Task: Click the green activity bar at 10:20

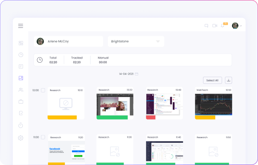Action: click(112, 118)
